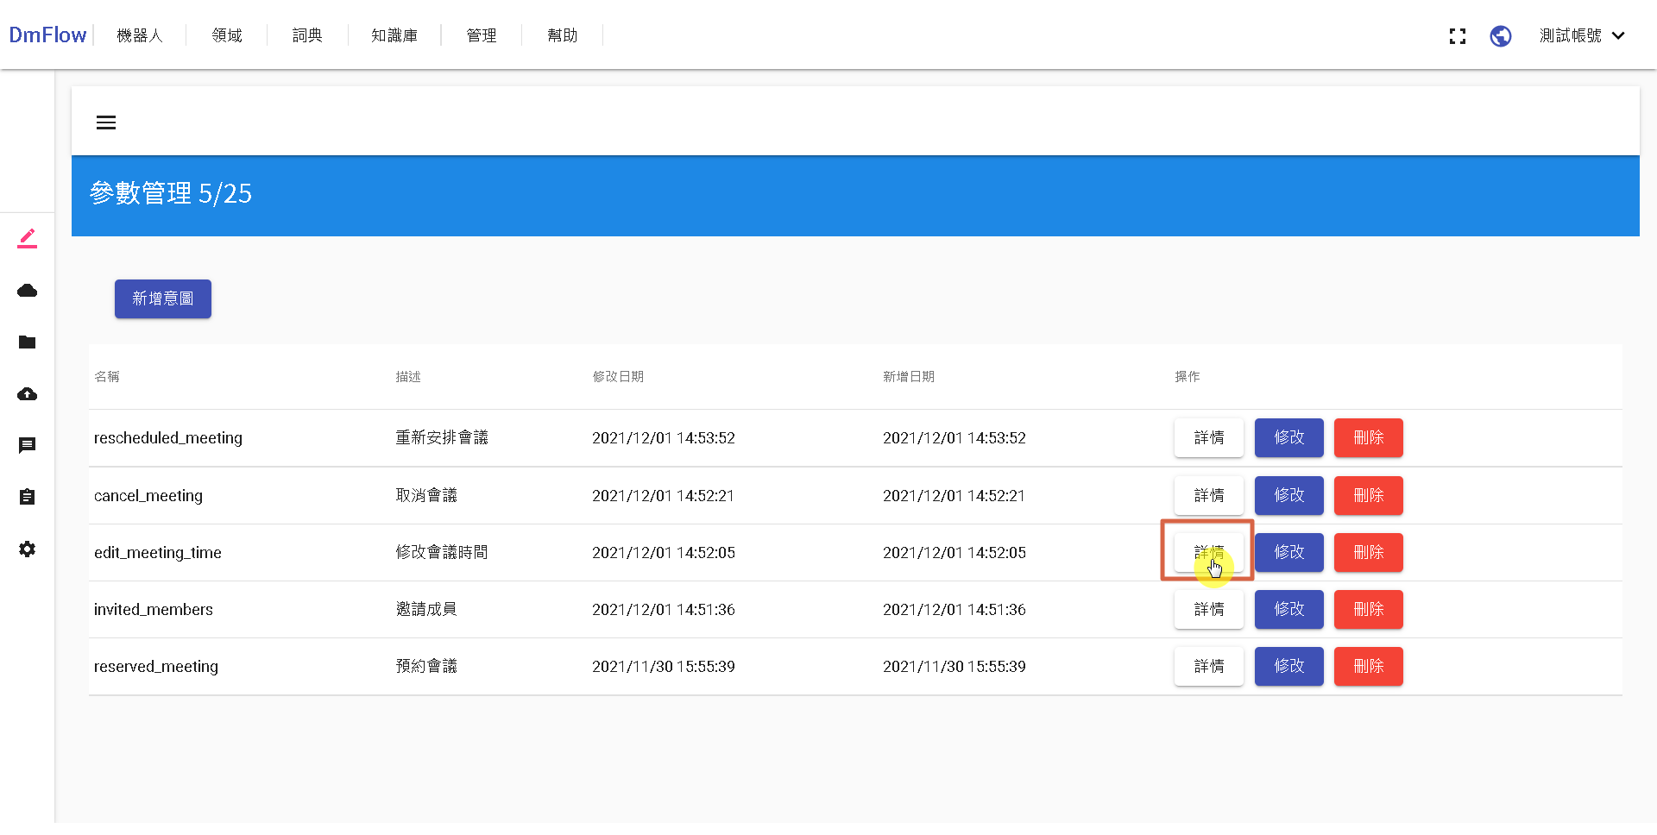1657x835 pixels.
Task: Select the edit_meeting_time name cell
Action: click(x=158, y=553)
